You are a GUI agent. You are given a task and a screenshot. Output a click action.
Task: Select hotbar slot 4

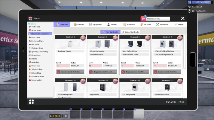(107, 113)
